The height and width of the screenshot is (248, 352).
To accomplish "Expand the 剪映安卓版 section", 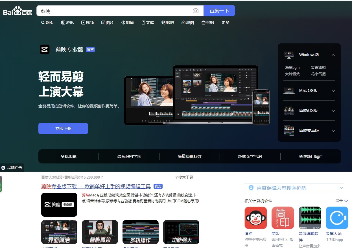I will 333,131.
